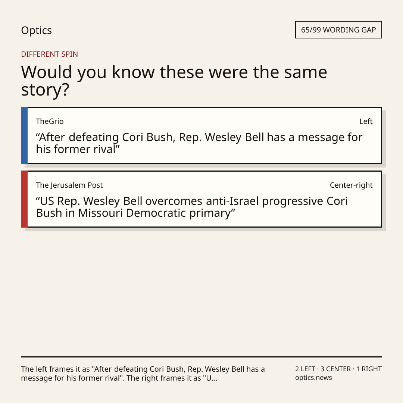Click the blue left-leaning color bar
Screen dimensions: 403x403
pyautogui.click(x=24, y=135)
